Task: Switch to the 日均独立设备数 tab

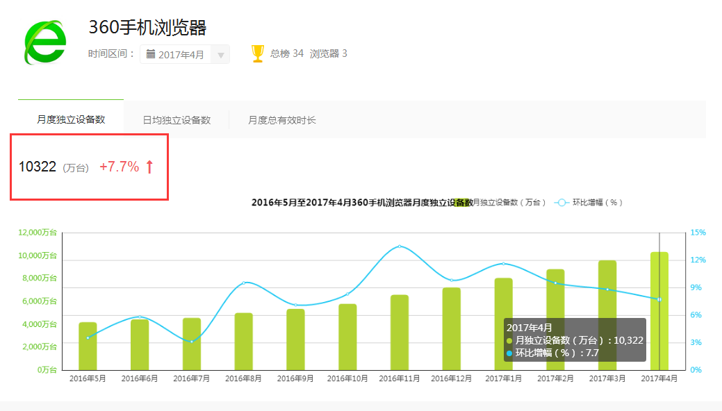Action: (x=177, y=120)
